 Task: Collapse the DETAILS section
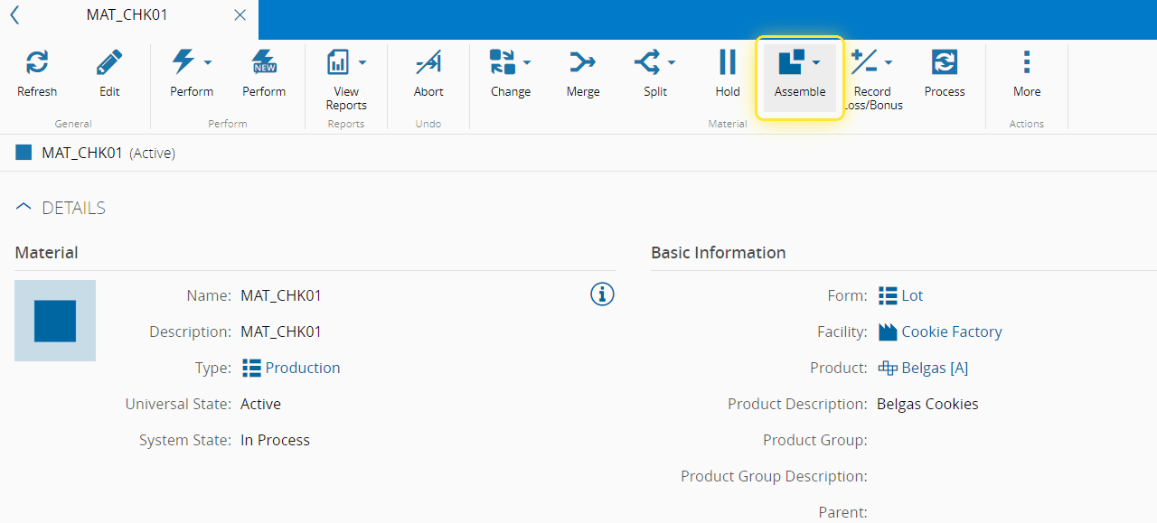pyautogui.click(x=24, y=208)
